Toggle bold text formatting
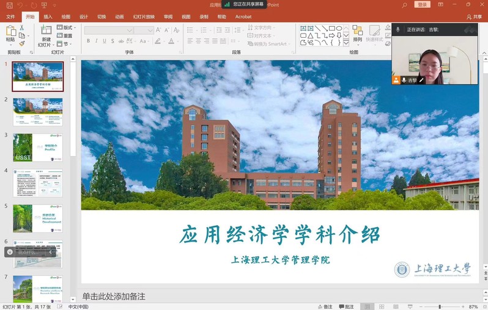Viewport: 488px width, 310px height. click(x=88, y=41)
